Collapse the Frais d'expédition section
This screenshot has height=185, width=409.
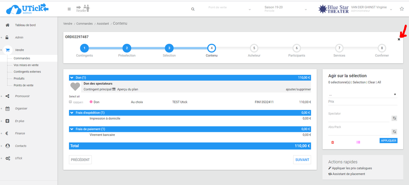(x=72, y=113)
